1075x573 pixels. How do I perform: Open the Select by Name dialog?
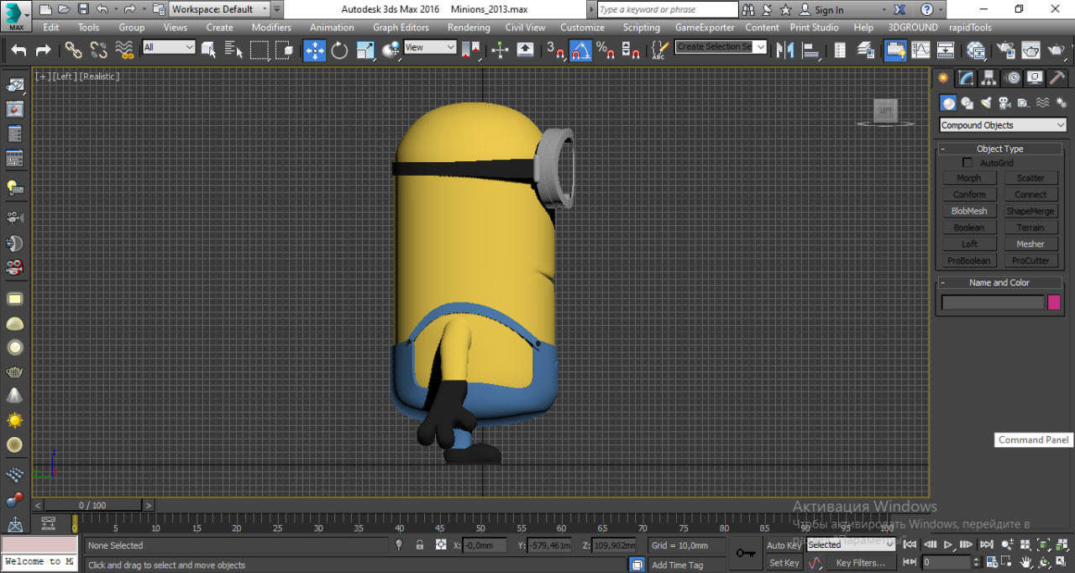click(234, 50)
